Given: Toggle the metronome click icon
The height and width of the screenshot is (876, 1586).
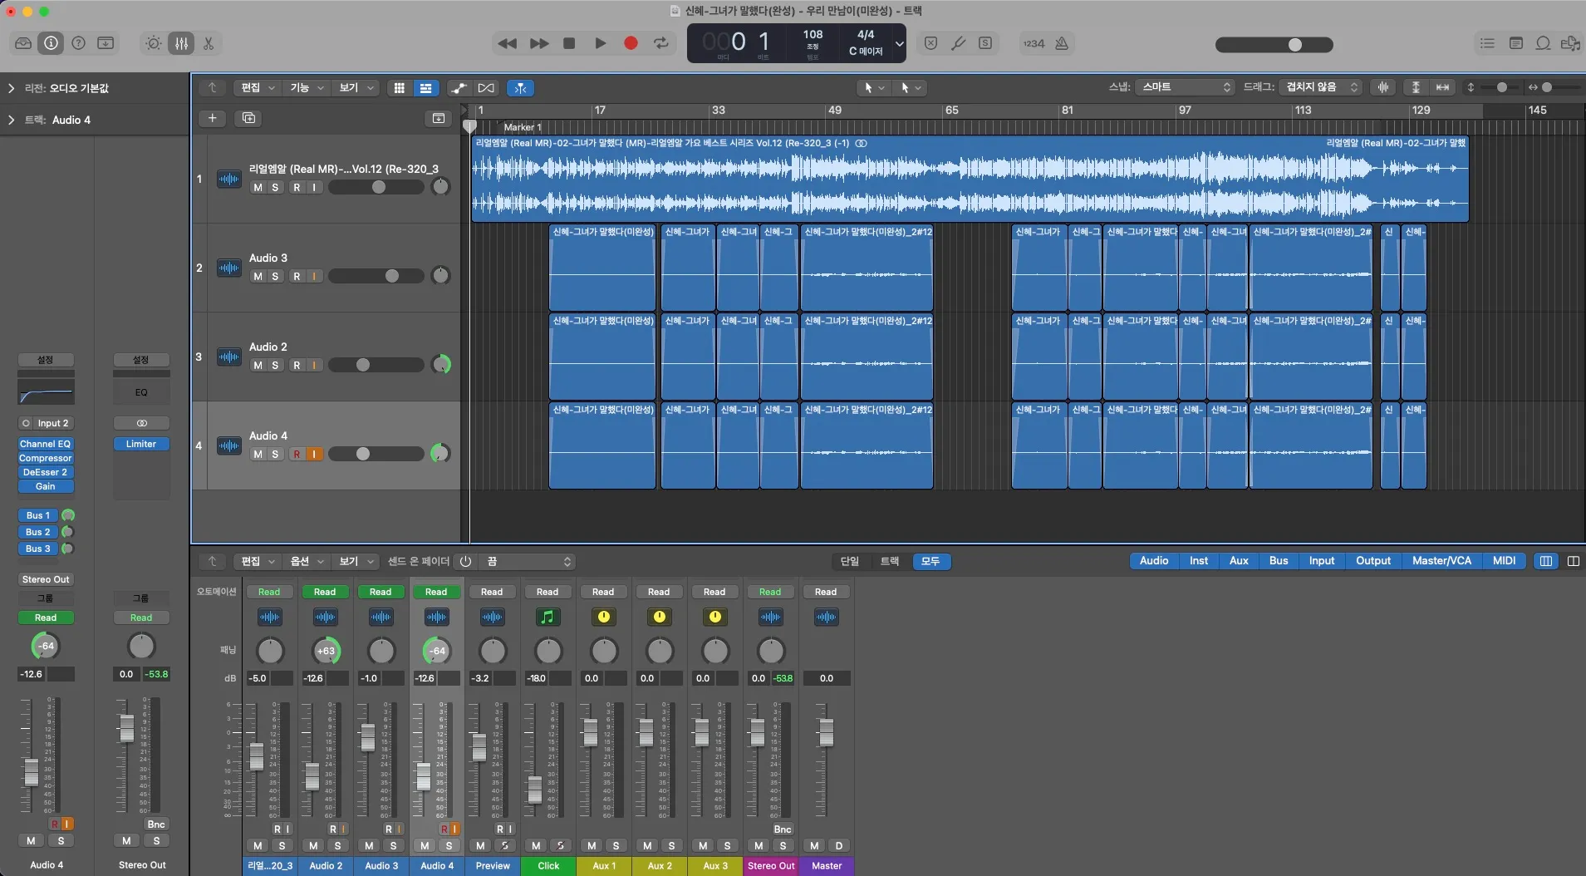Looking at the screenshot, I should (1062, 43).
